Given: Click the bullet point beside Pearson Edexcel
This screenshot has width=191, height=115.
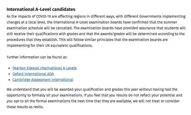Looking at the screenshot, I should [9, 68].
